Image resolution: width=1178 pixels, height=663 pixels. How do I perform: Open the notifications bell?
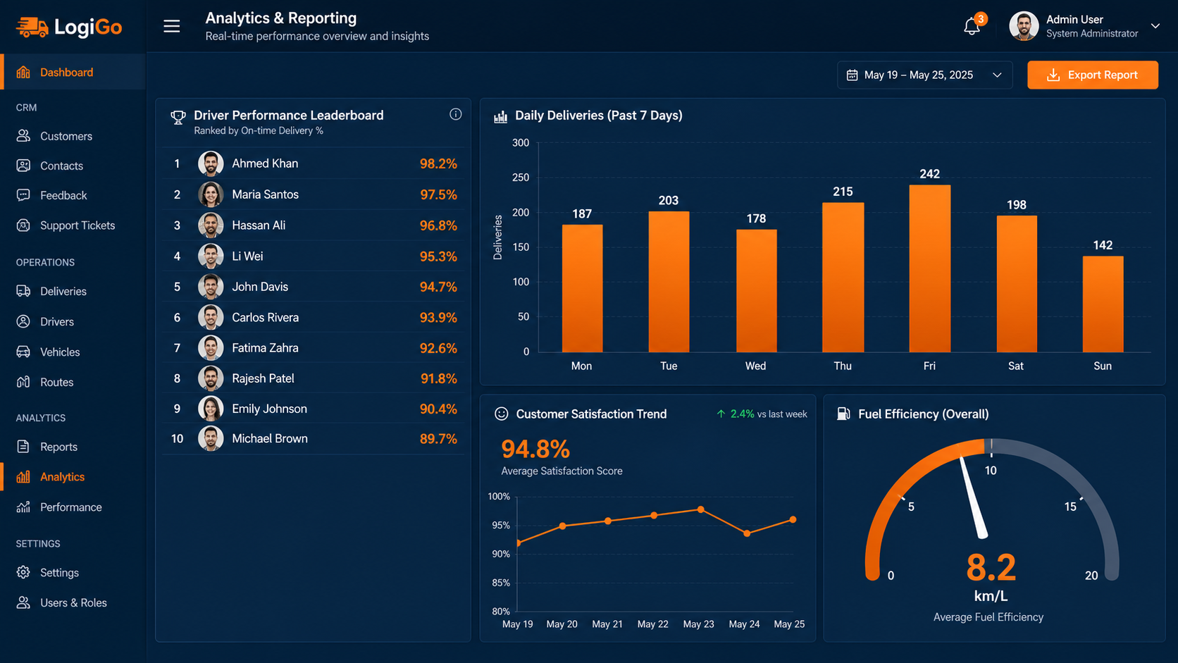click(x=972, y=27)
